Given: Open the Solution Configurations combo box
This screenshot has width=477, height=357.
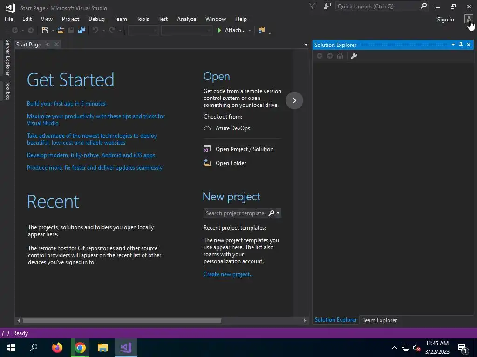Looking at the screenshot, I should [x=143, y=30].
